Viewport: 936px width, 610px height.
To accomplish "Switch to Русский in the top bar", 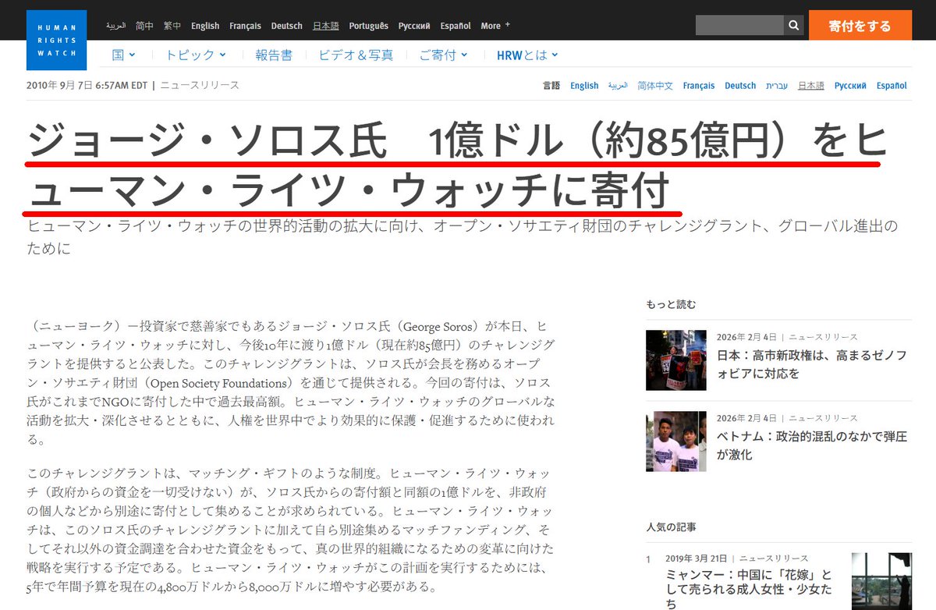I will pyautogui.click(x=414, y=26).
